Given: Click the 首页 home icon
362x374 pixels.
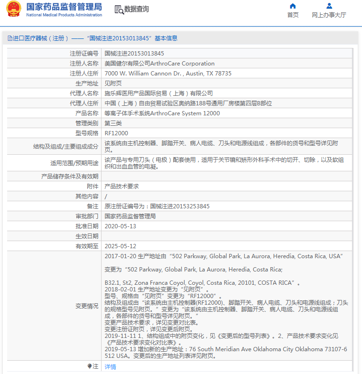Looking at the screenshot, I should (x=293, y=6).
